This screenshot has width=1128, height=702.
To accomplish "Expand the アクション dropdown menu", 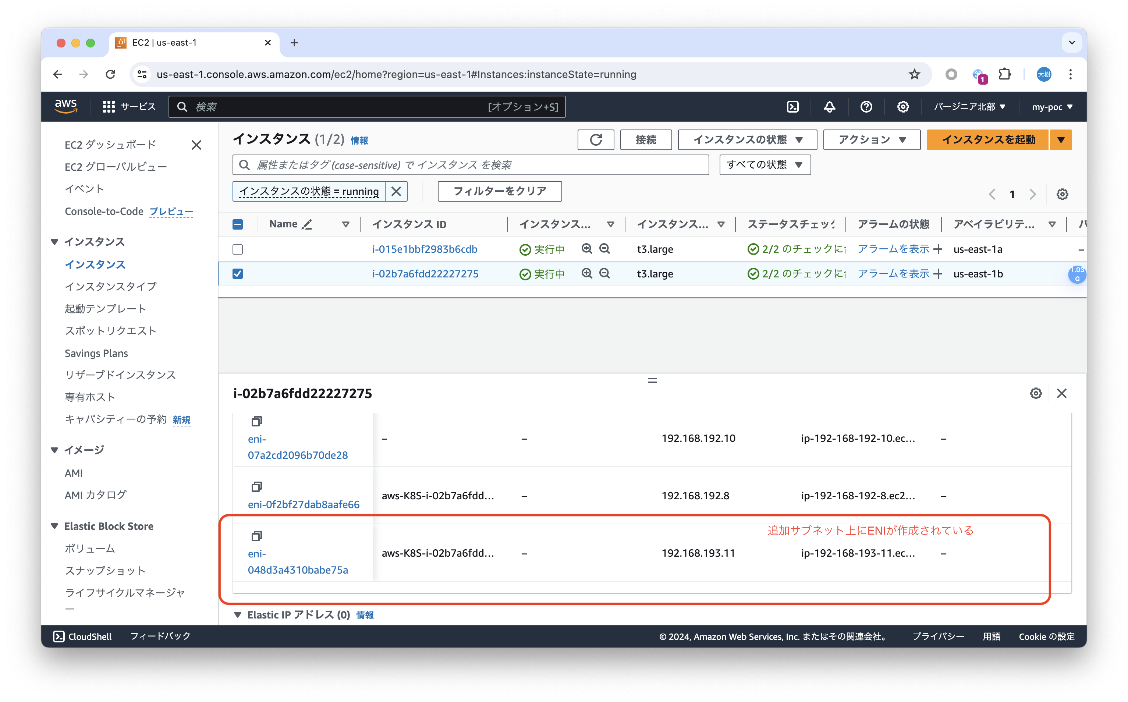I will pos(871,140).
